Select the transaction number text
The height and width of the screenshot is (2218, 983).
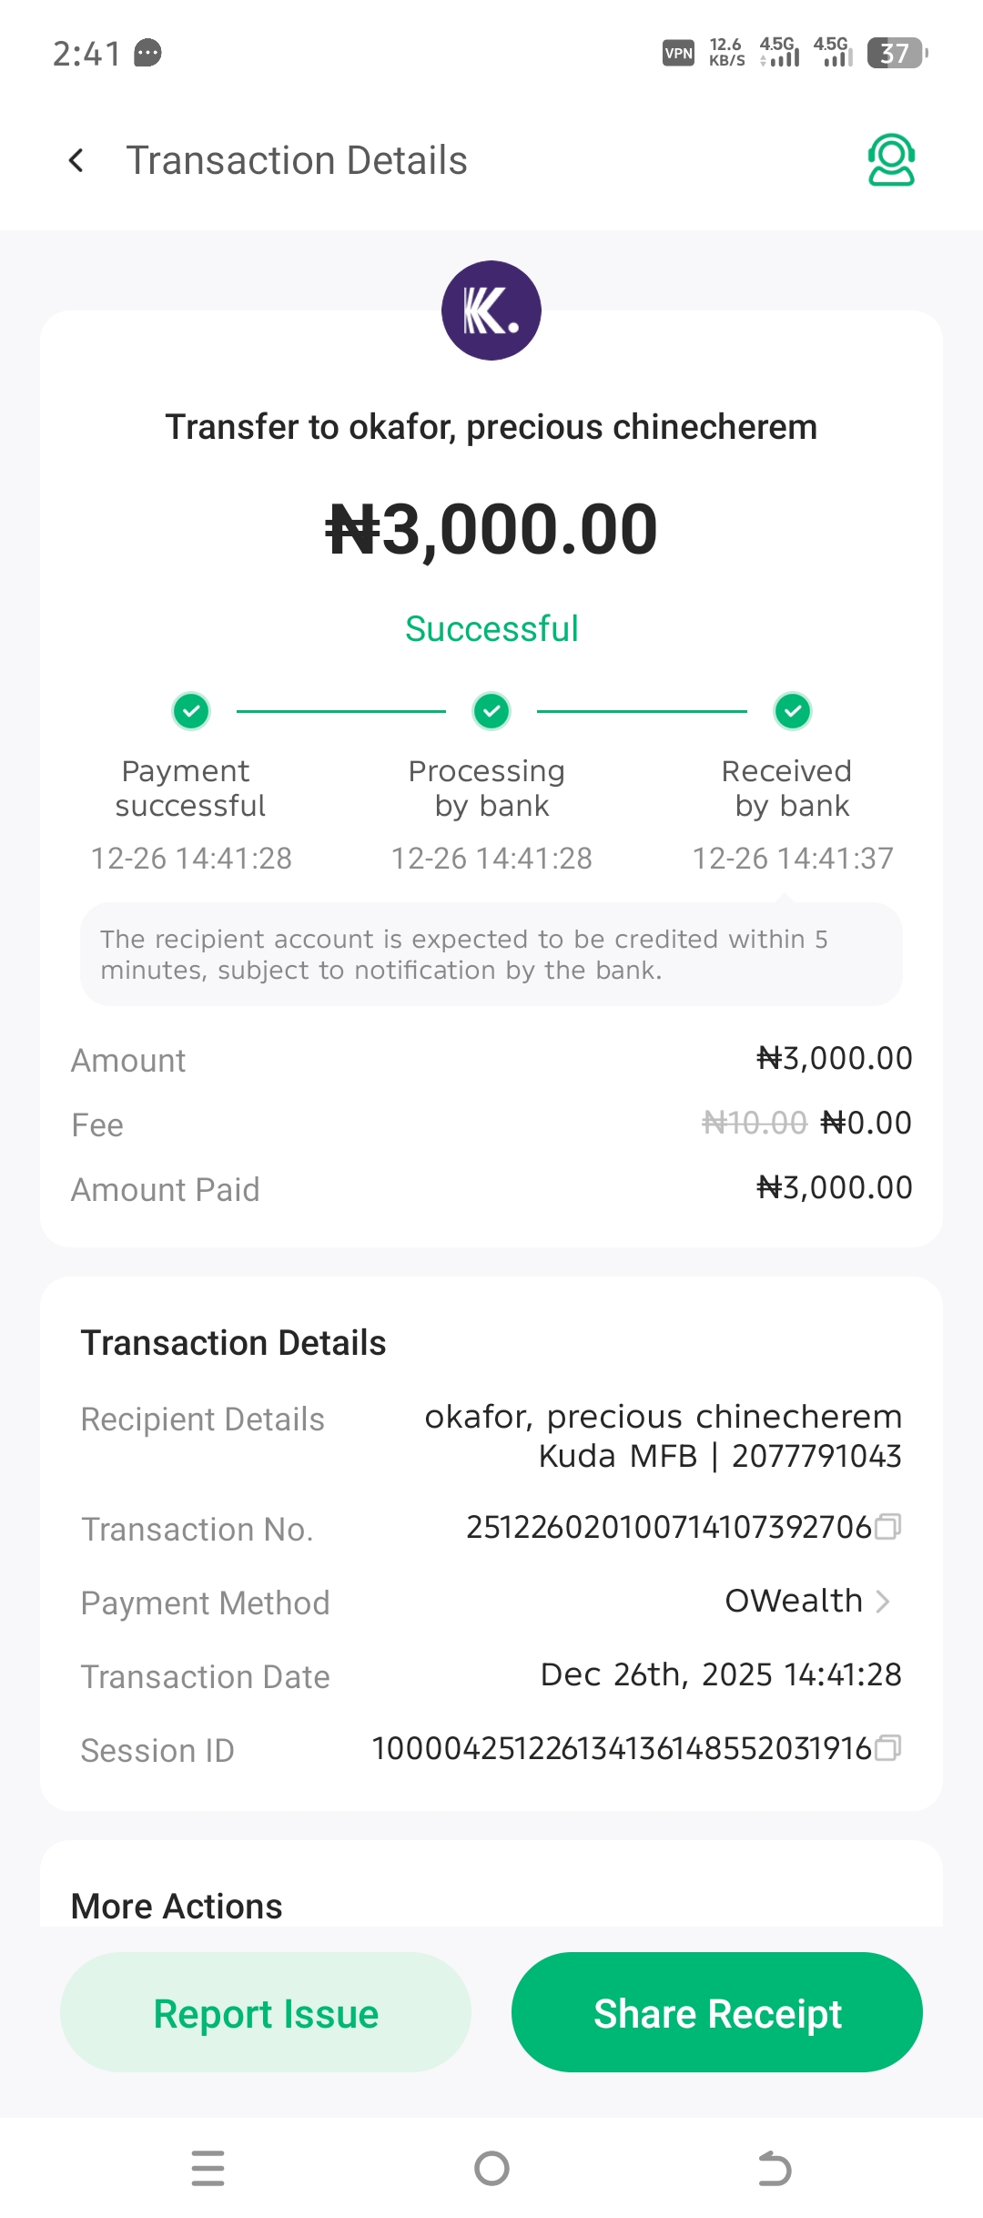669,1527
